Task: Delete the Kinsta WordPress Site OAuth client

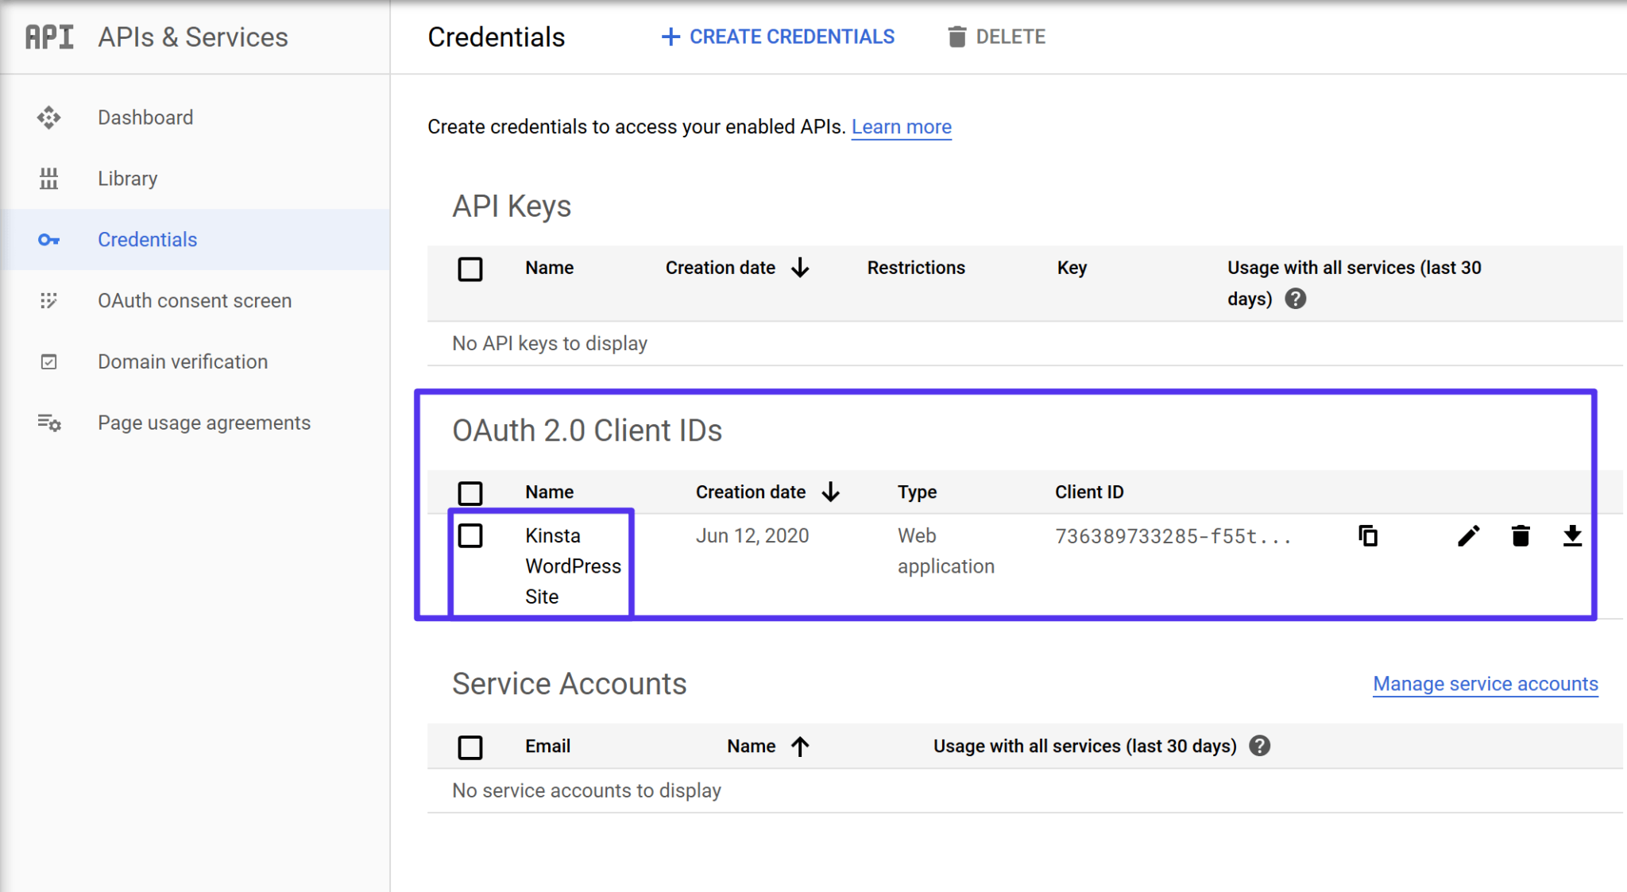Action: (1521, 536)
